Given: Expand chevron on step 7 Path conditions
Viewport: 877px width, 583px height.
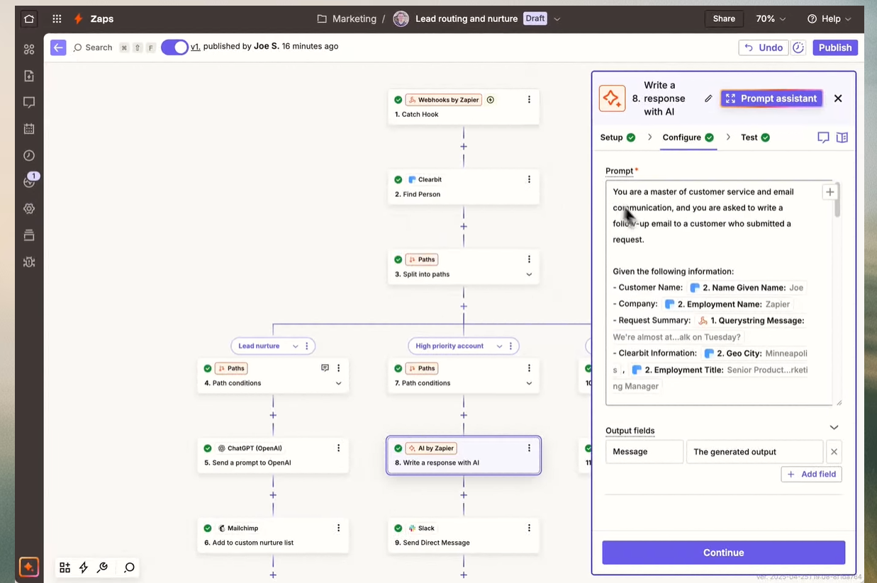Looking at the screenshot, I should click(x=529, y=383).
